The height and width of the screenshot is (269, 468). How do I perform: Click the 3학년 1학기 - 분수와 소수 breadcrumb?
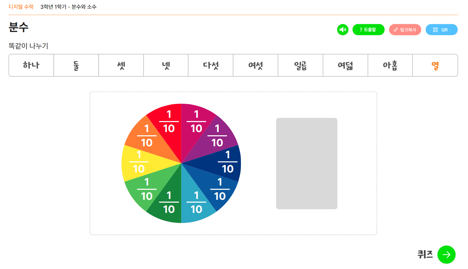69,7
